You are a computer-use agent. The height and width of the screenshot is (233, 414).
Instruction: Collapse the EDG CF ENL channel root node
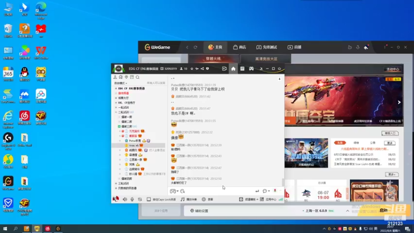click(116, 89)
